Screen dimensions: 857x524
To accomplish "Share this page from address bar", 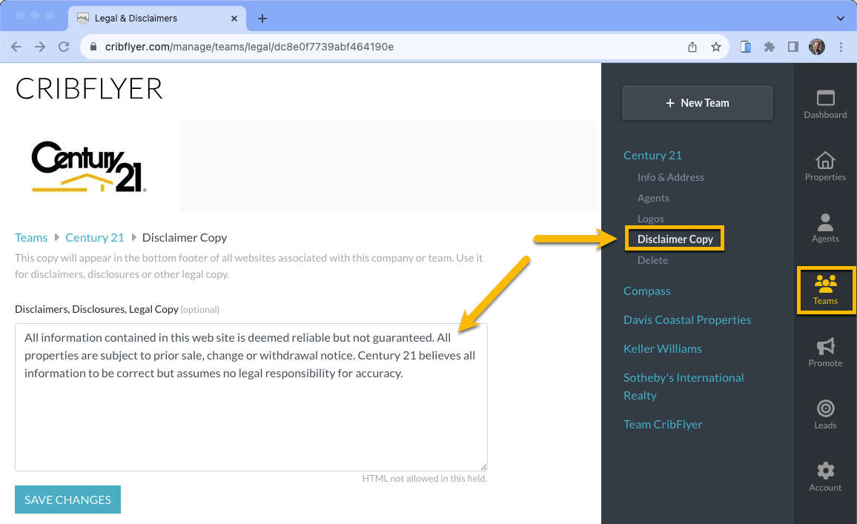I will tap(692, 47).
